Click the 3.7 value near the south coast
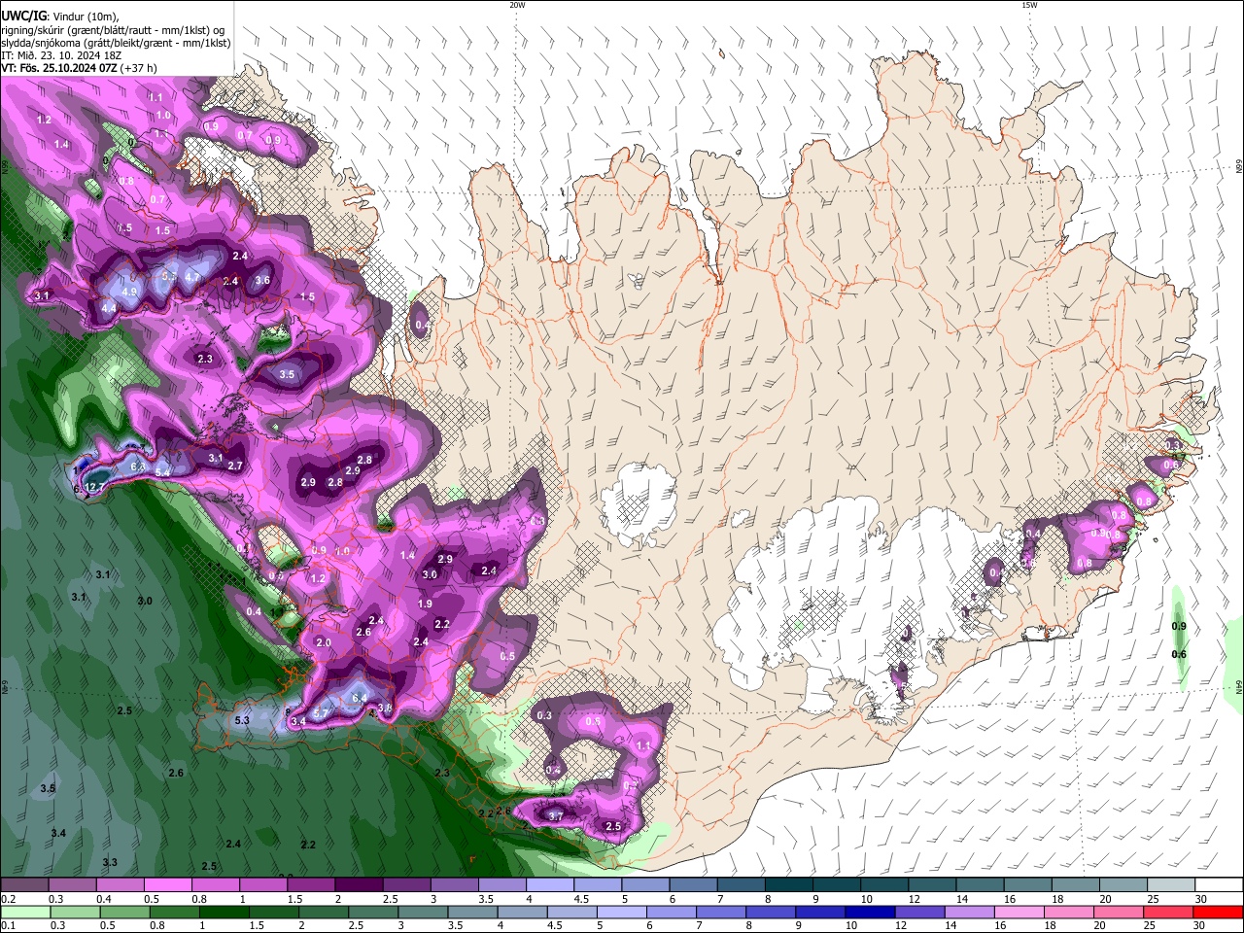The image size is (1244, 933). tap(556, 817)
